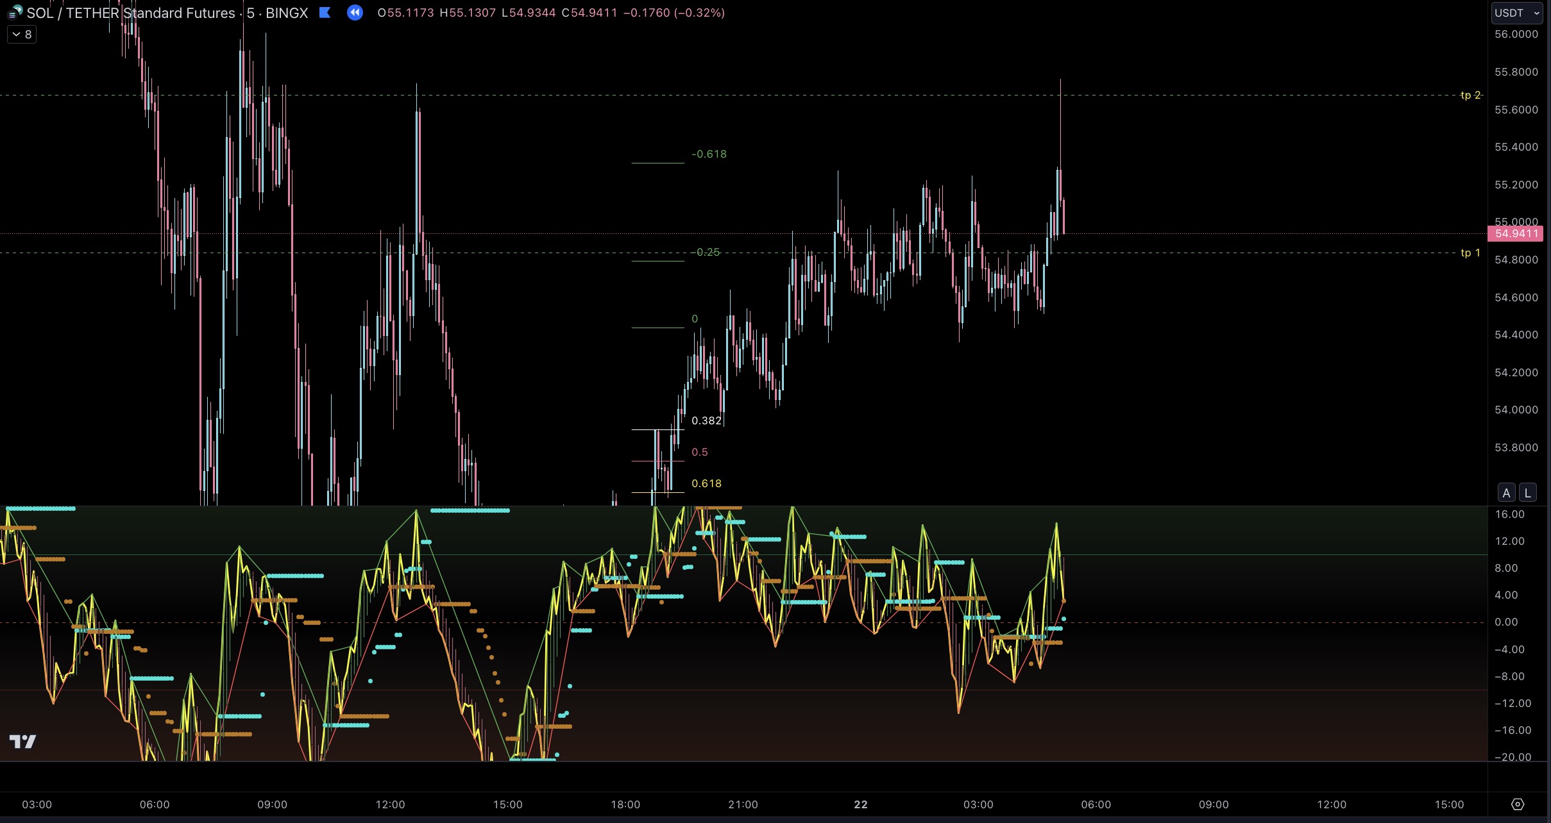
Task: Click the 18:00 mark on time axis
Action: (625, 804)
